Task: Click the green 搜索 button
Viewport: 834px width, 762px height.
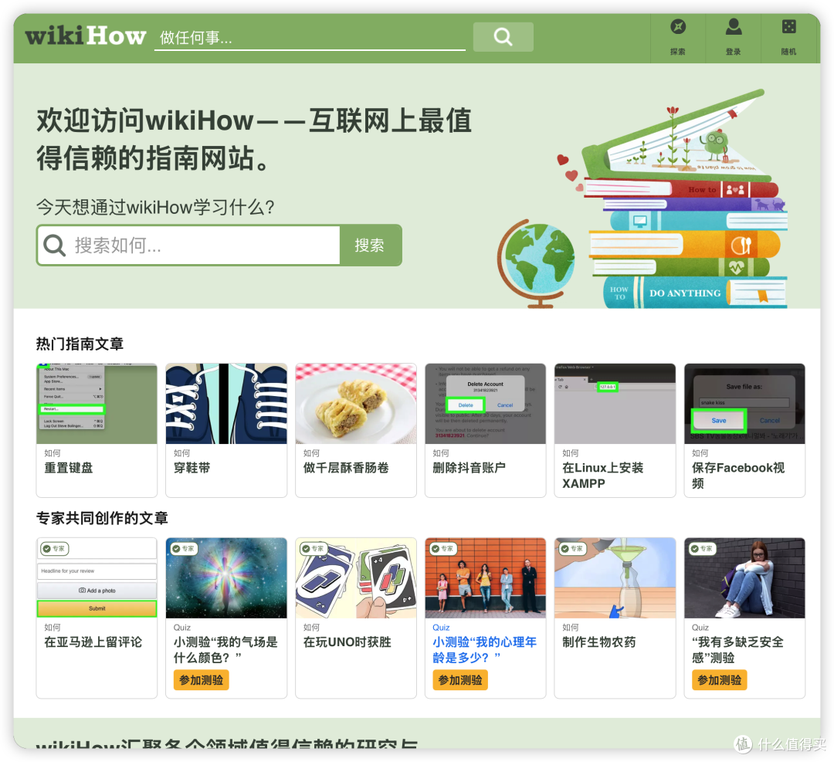Action: 370,246
